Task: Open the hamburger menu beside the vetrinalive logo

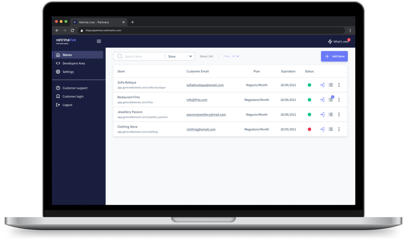Action: [x=99, y=41]
